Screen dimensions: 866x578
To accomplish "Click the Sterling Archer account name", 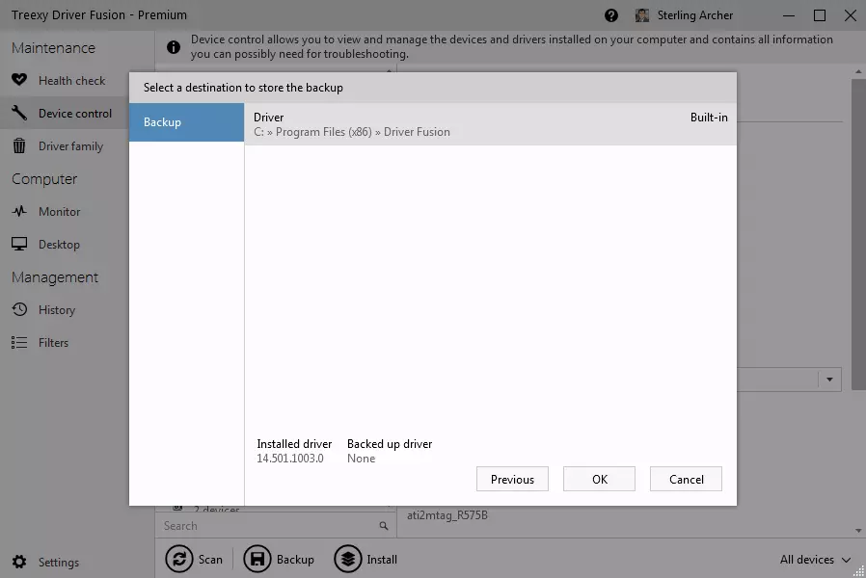I will coord(694,15).
